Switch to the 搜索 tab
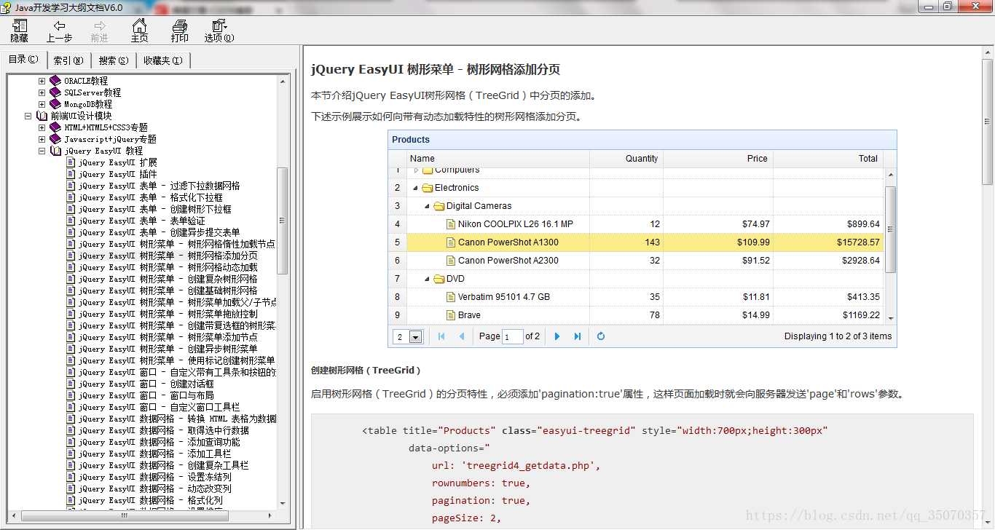 (114, 60)
